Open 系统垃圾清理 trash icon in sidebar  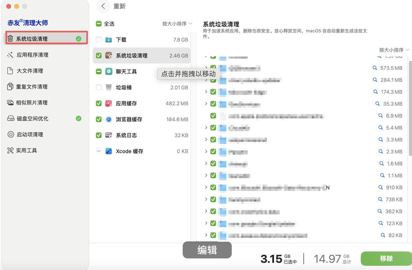click(10, 39)
